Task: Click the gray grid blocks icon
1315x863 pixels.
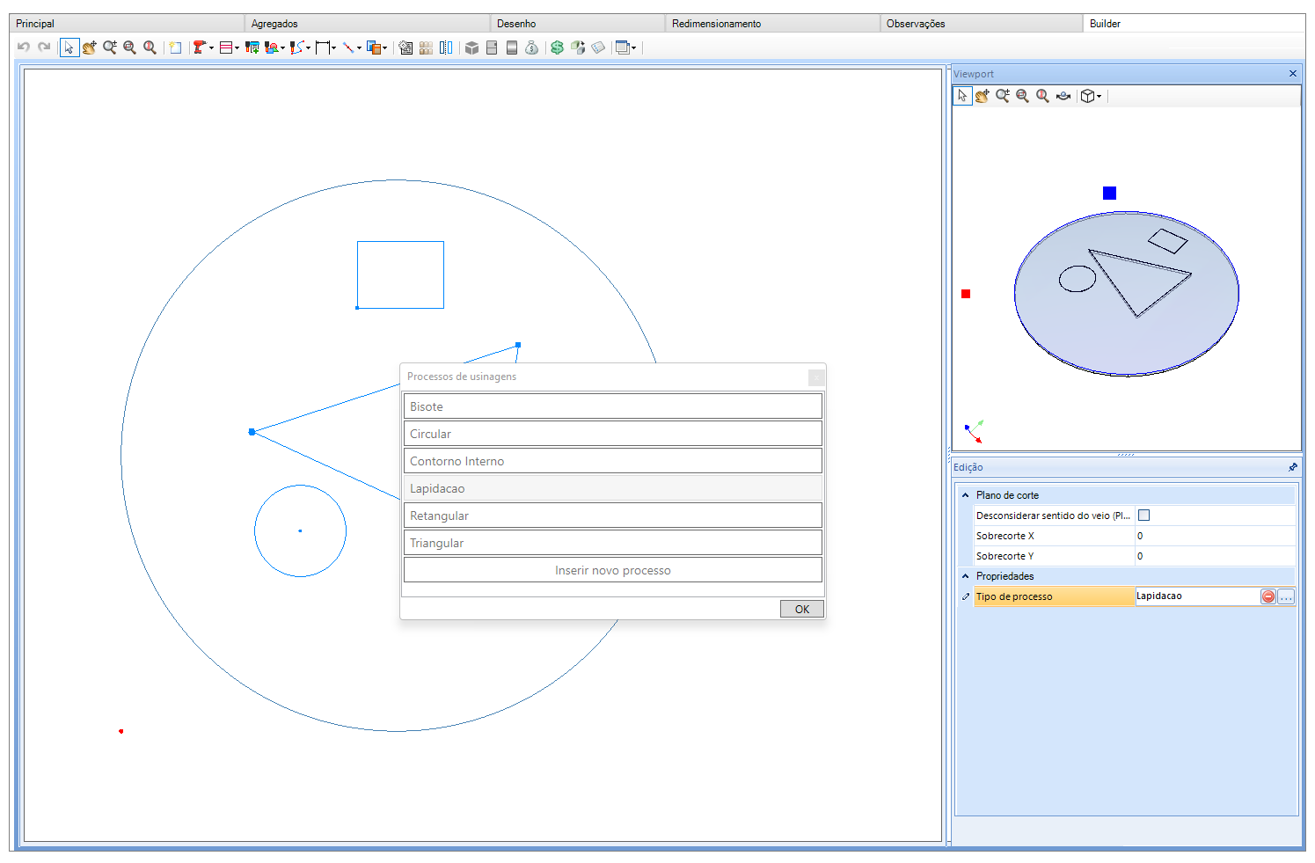Action: 426,48
